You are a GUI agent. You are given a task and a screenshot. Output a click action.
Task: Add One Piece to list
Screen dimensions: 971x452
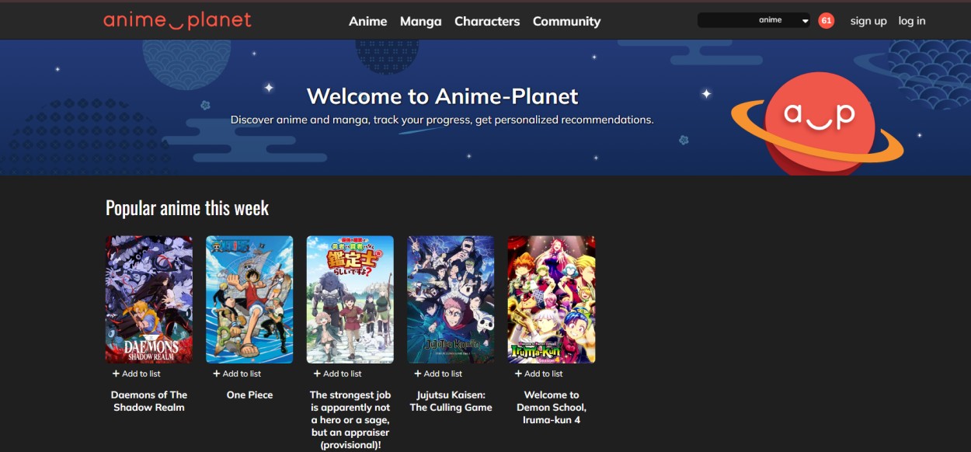coord(237,374)
